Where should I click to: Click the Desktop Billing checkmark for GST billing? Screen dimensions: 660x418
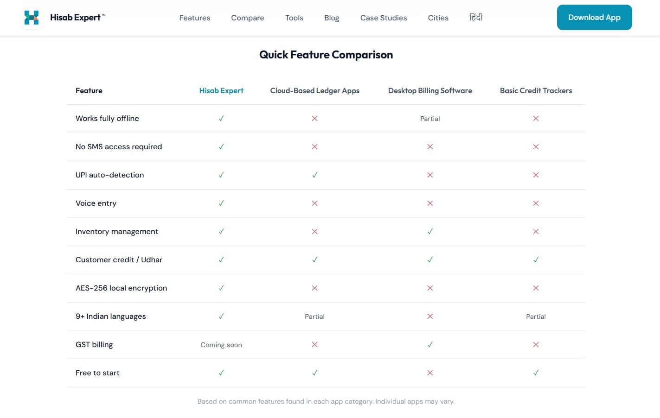point(430,344)
